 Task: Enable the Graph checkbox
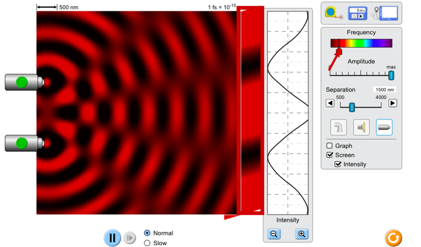tap(329, 146)
